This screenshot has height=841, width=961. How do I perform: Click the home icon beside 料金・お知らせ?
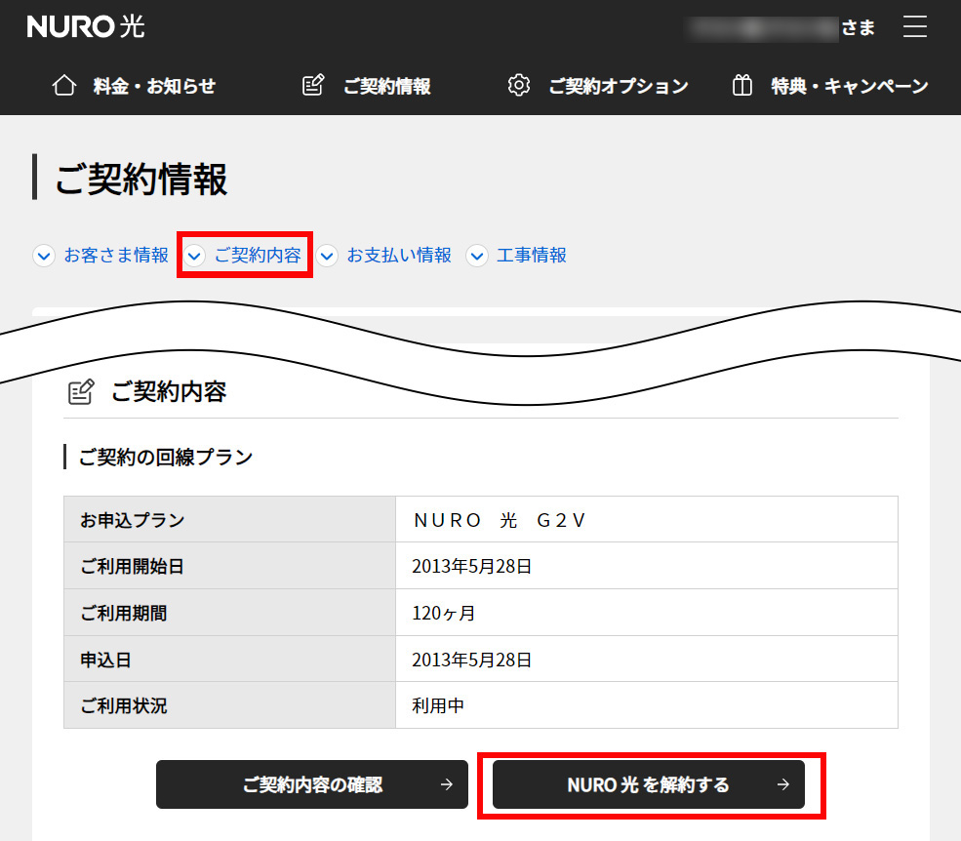(x=64, y=85)
